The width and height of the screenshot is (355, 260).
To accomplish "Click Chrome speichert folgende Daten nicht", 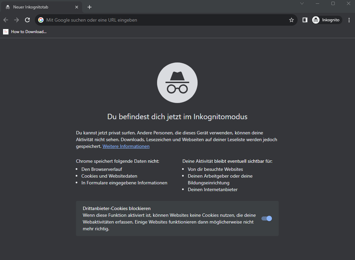I will 118,161.
